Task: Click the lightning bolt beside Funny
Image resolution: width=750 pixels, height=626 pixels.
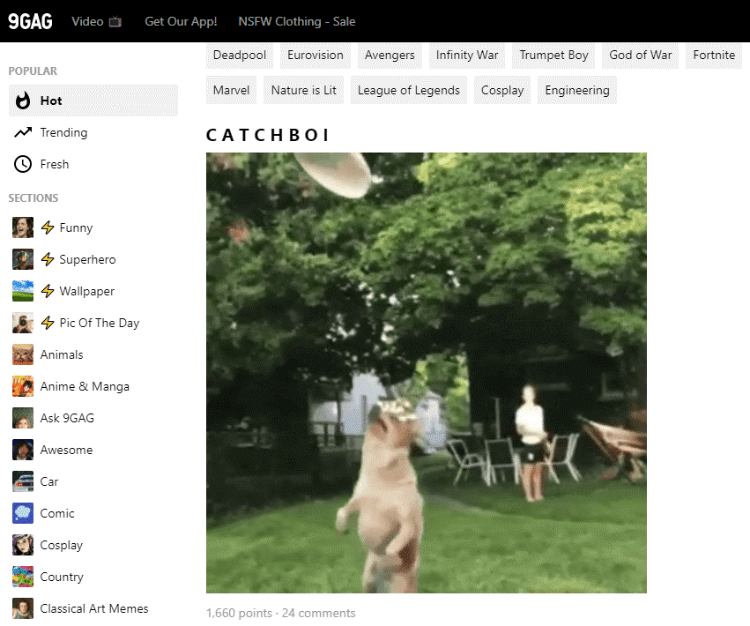Action: click(x=48, y=227)
